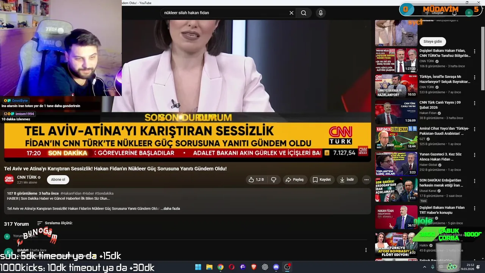The height and width of the screenshot is (273, 485).
Task: Dislike the video with thumbs-down
Action: [x=274, y=179]
